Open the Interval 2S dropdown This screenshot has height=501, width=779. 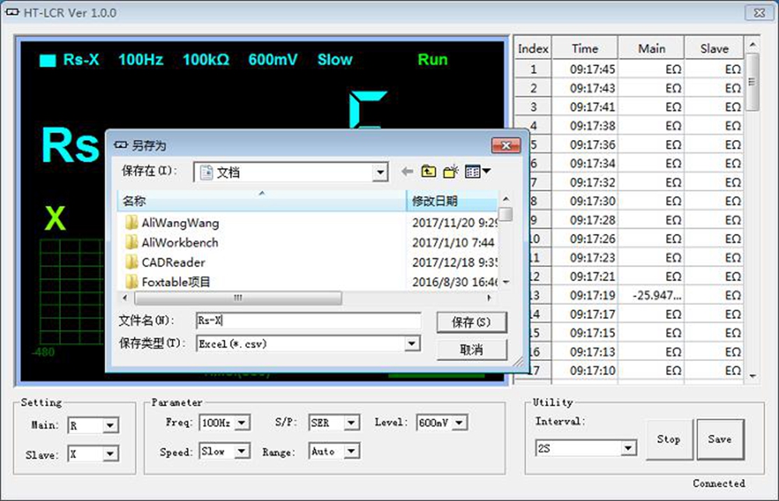[x=628, y=449]
